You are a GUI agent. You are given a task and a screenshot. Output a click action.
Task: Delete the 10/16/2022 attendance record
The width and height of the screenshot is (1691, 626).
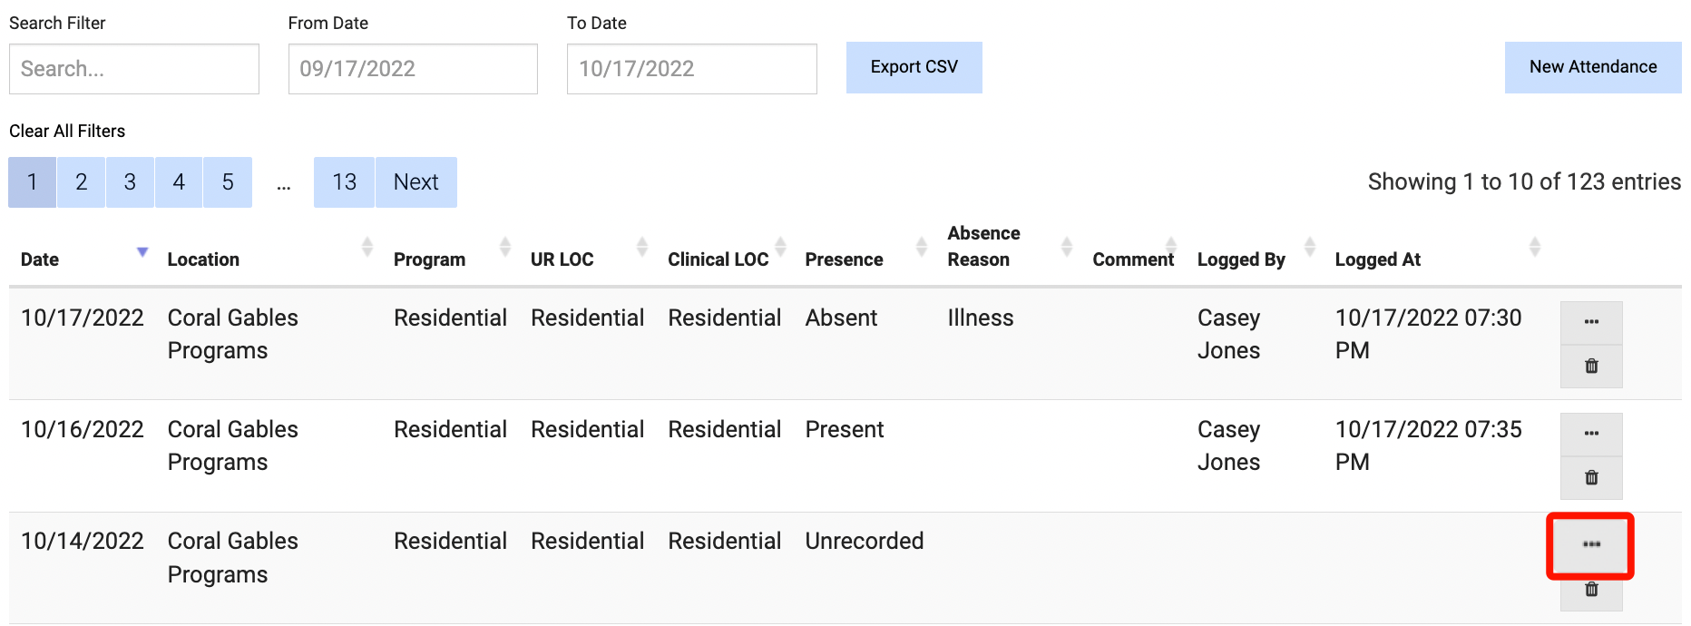point(1591,478)
